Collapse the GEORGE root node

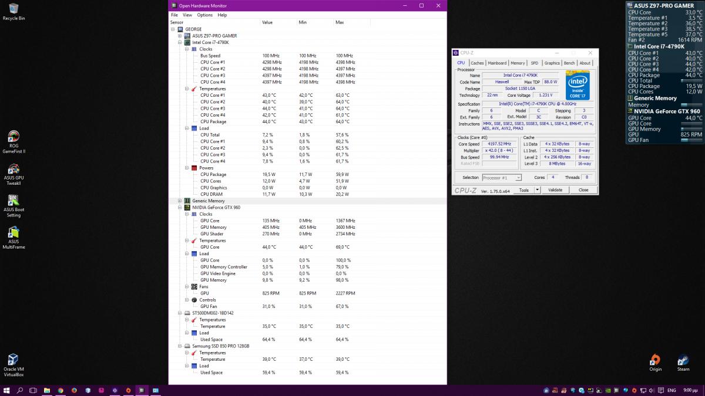173,29
